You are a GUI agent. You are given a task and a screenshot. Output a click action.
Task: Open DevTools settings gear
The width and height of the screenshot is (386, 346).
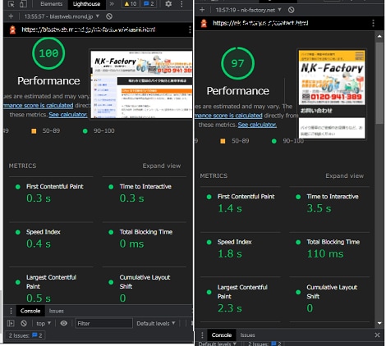tap(168, 4)
